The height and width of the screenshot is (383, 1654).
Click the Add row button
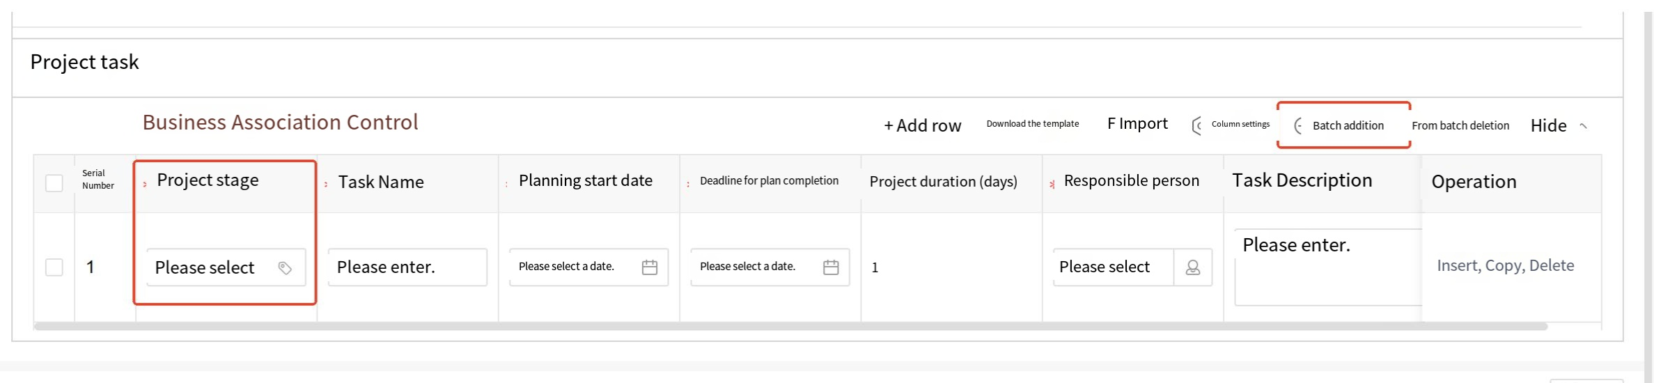922,126
